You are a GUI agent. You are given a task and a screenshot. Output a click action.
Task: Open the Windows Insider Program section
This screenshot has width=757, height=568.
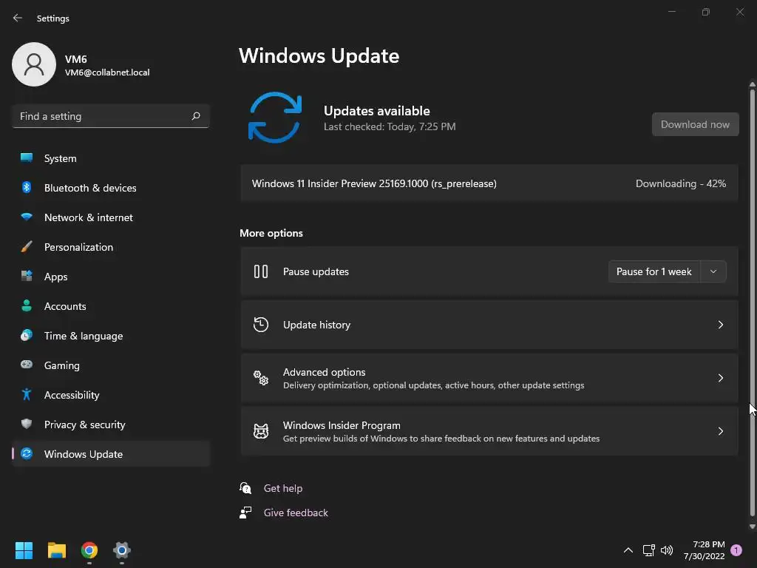pos(489,431)
